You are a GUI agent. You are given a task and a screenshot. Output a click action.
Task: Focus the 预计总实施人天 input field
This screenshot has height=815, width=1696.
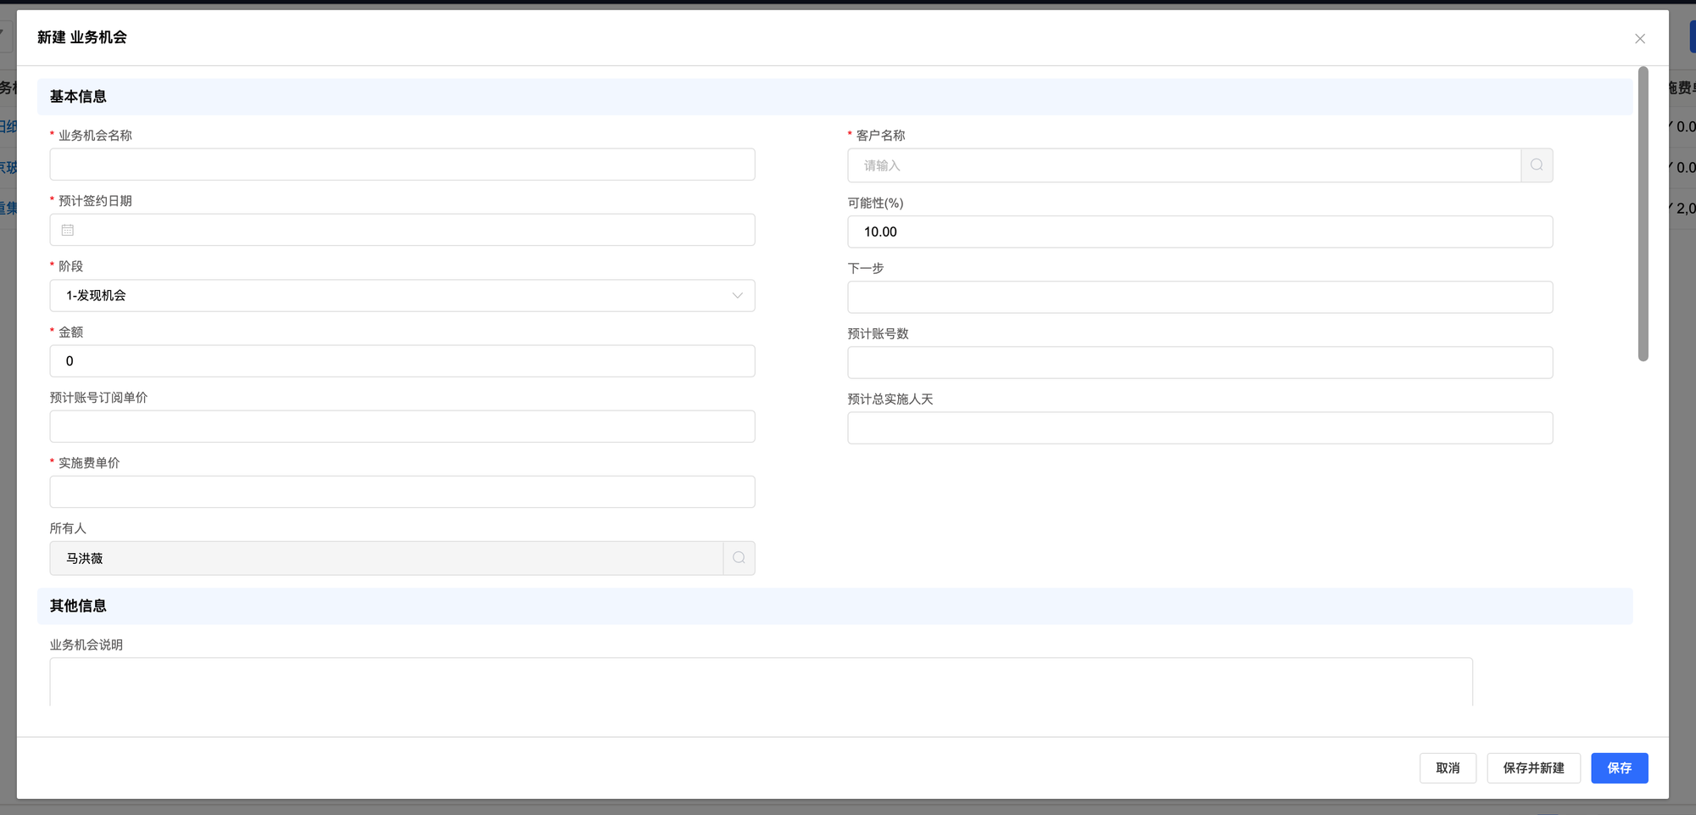pos(1199,428)
